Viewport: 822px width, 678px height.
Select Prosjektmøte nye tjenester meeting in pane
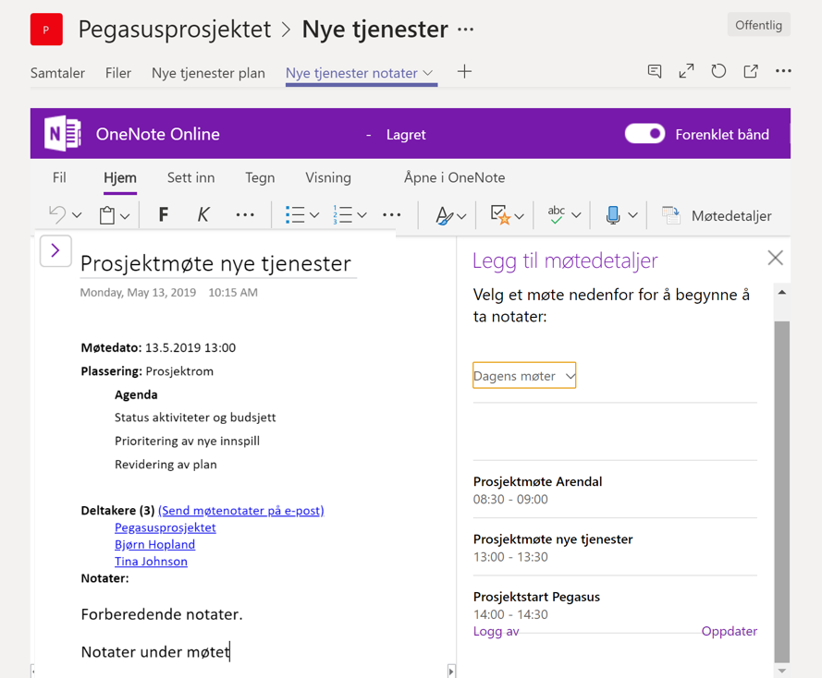[x=615, y=547]
